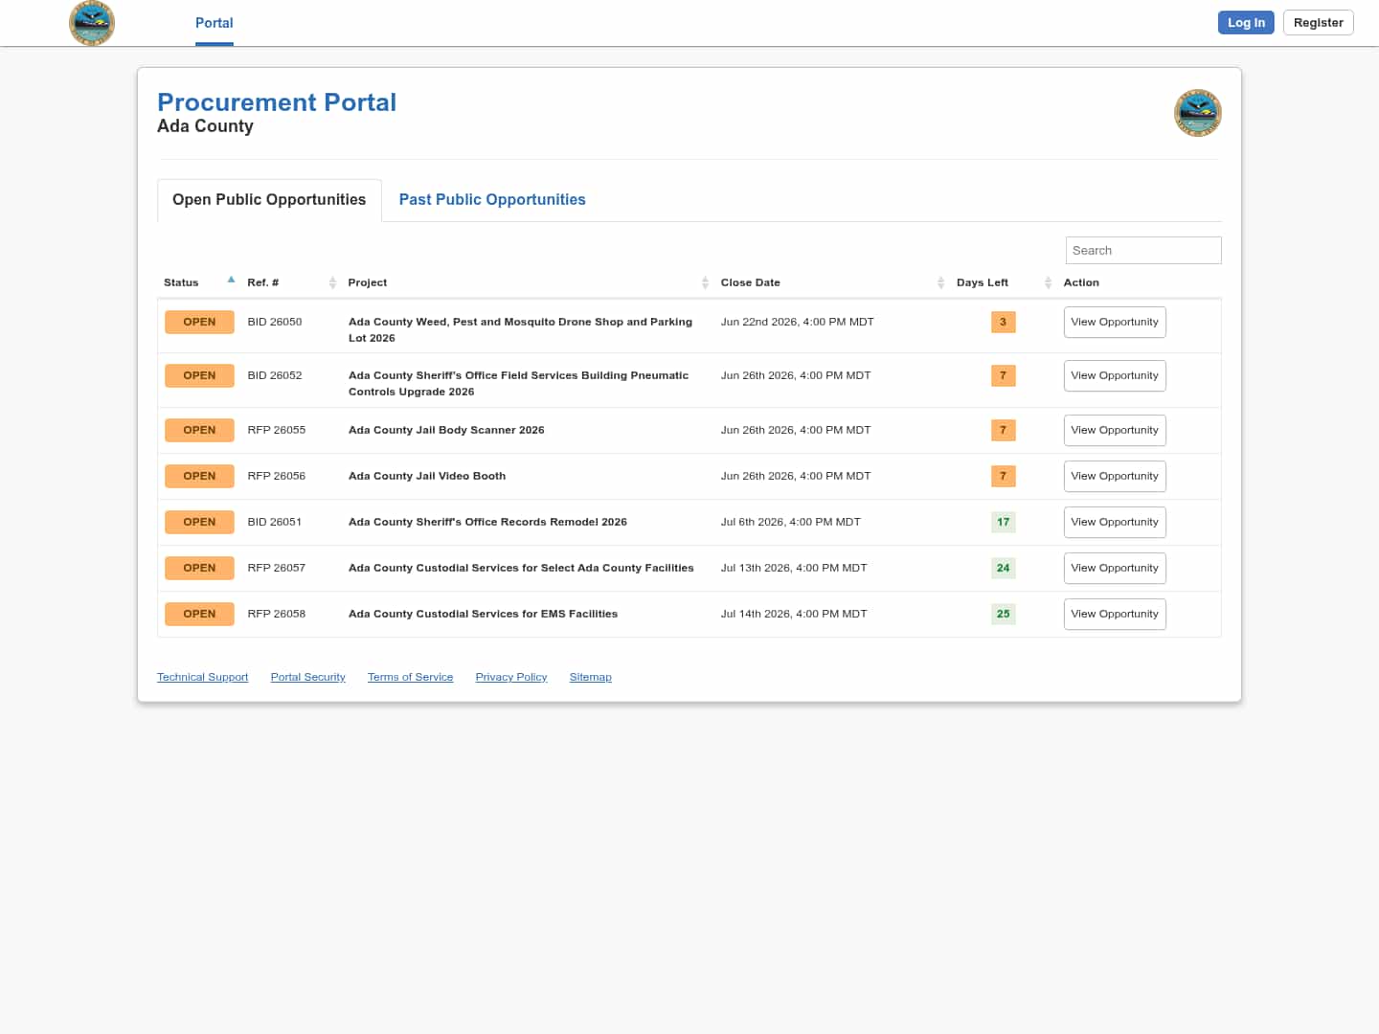Click the 17 days left badge
The image size is (1379, 1034).
[x=1003, y=522]
